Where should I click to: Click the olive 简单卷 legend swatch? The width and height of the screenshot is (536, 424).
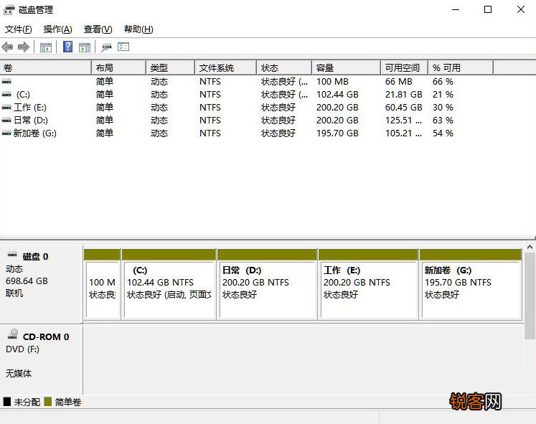point(48,402)
